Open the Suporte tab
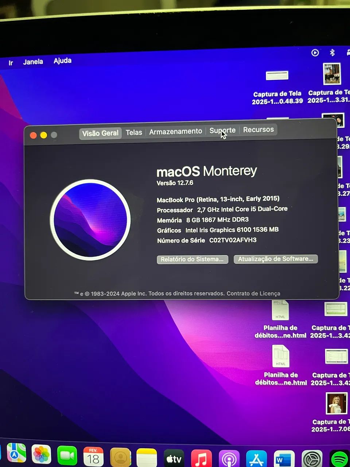 pos(222,130)
